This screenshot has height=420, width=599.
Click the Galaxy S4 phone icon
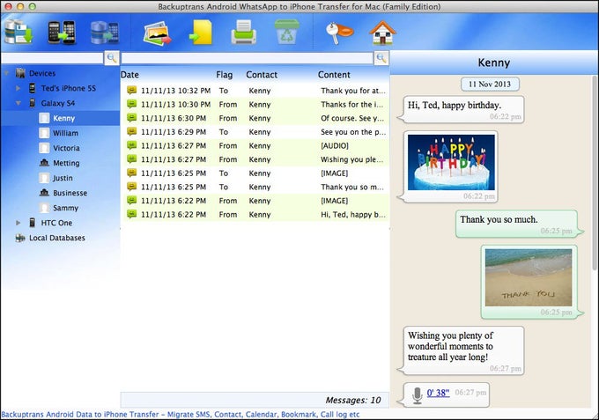tap(33, 103)
